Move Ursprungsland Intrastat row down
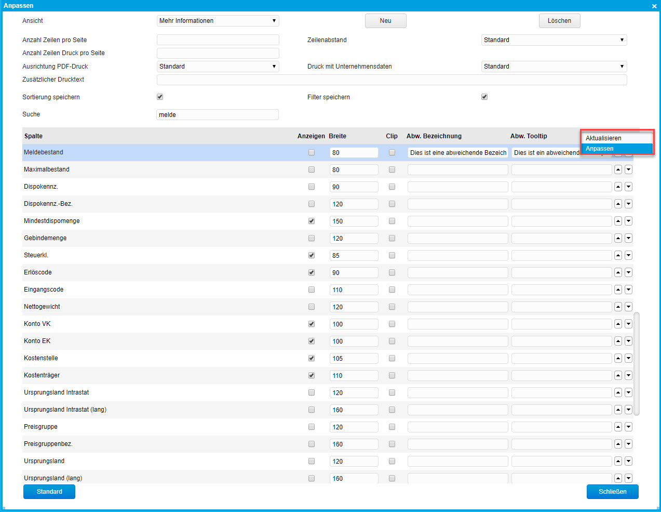The image size is (661, 512). click(628, 392)
